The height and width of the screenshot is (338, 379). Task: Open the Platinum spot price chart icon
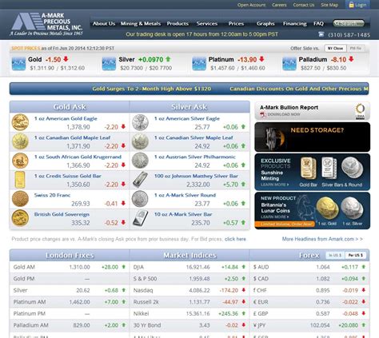point(199,64)
